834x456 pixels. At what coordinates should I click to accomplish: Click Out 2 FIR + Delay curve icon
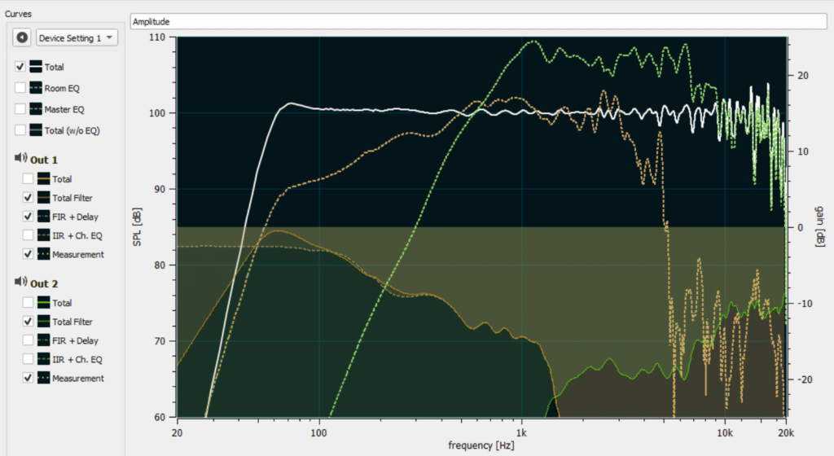(43, 340)
